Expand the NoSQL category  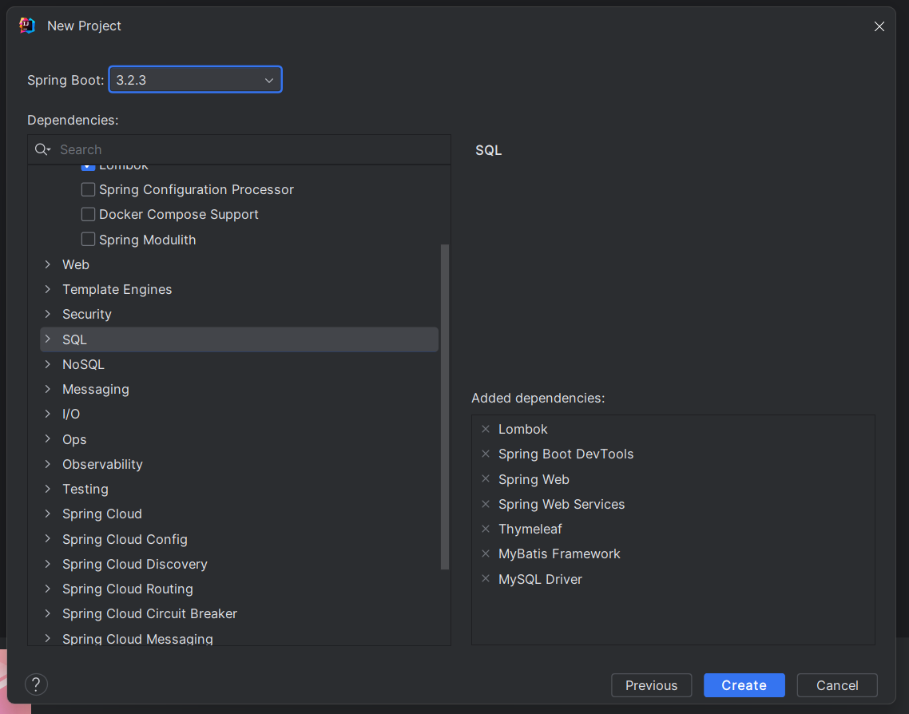48,364
